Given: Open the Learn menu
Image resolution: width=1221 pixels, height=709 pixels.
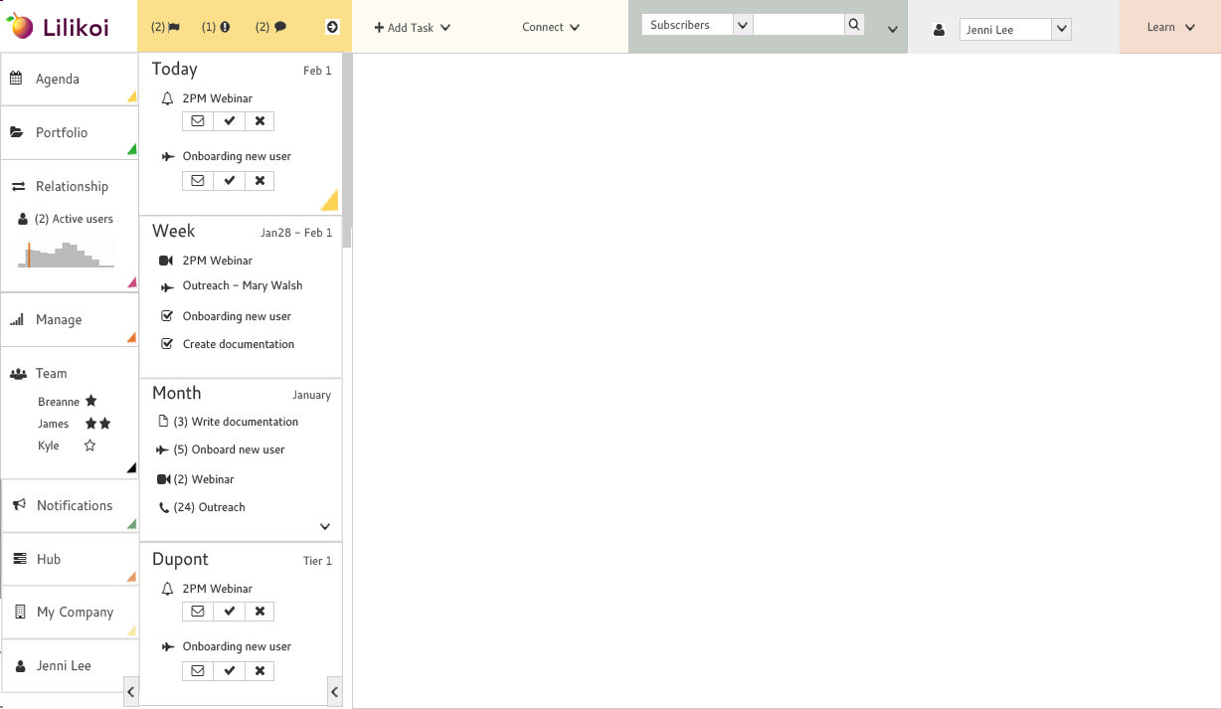Looking at the screenshot, I should point(1169,27).
